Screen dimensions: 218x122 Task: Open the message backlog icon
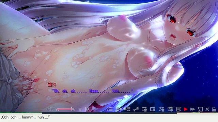pos(178,109)
